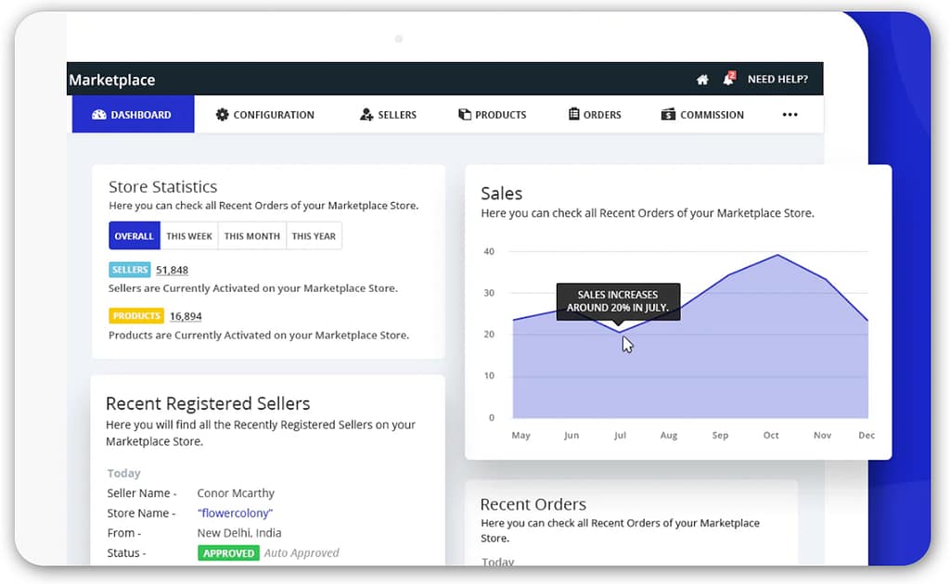This screenshot has height=584, width=950.
Task: Click the Orders clipboard icon
Action: [x=573, y=114]
